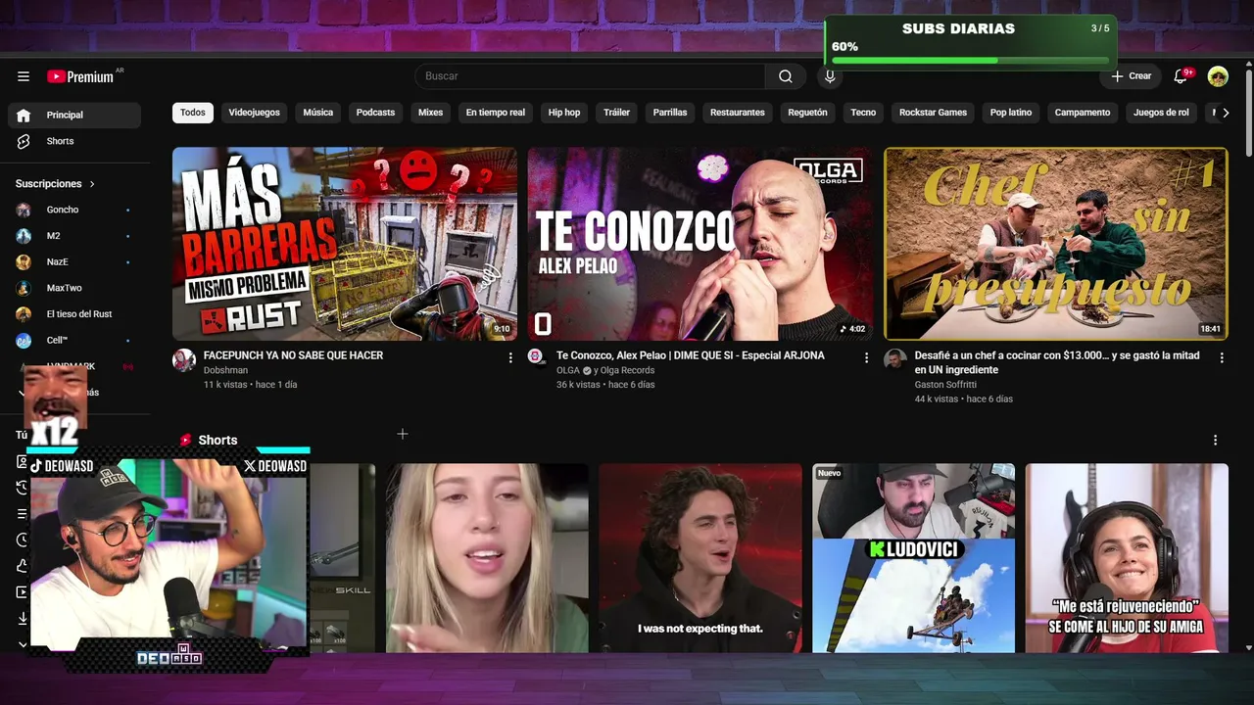Play the Chef sin presupuesto thumbnail
1254x705 pixels.
(x=1056, y=244)
